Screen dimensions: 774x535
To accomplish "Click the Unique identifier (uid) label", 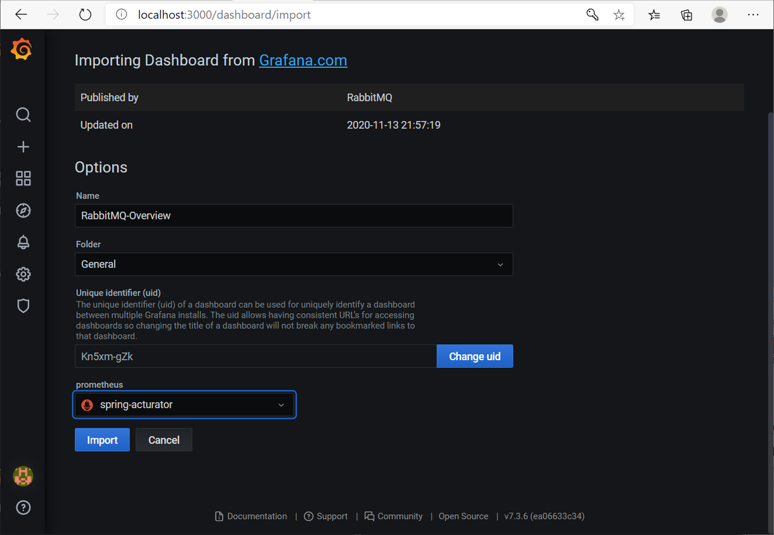I will [x=118, y=293].
